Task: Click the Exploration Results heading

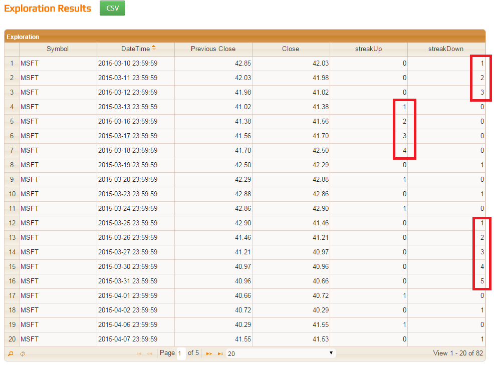Action: tap(48, 8)
